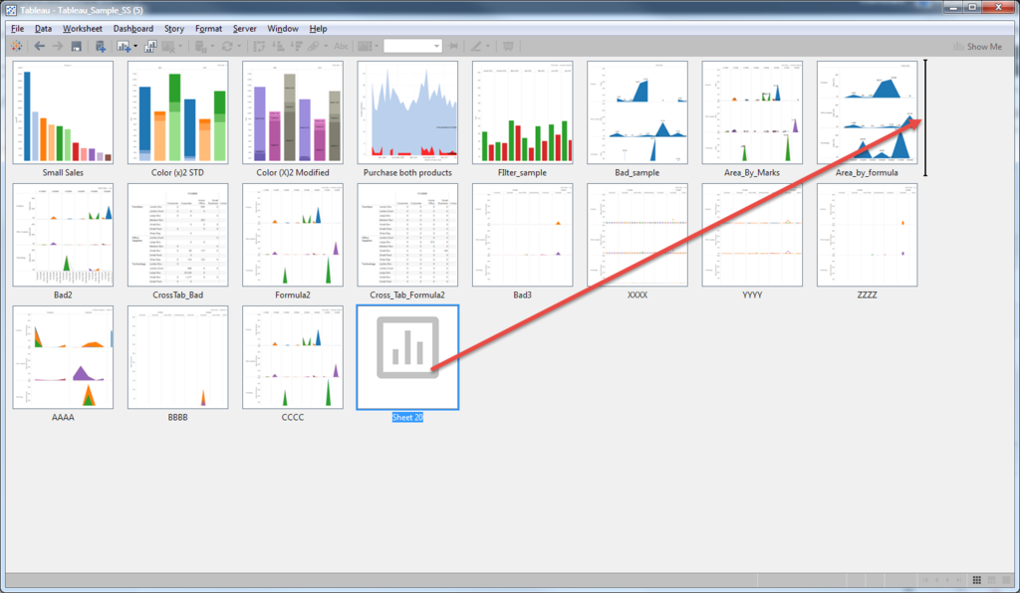Open the Data menu

click(43, 29)
